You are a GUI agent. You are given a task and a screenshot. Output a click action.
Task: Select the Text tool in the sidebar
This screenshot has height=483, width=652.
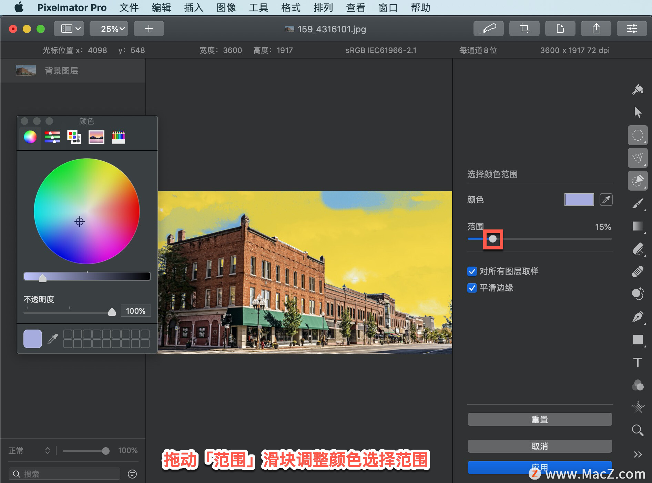638,362
